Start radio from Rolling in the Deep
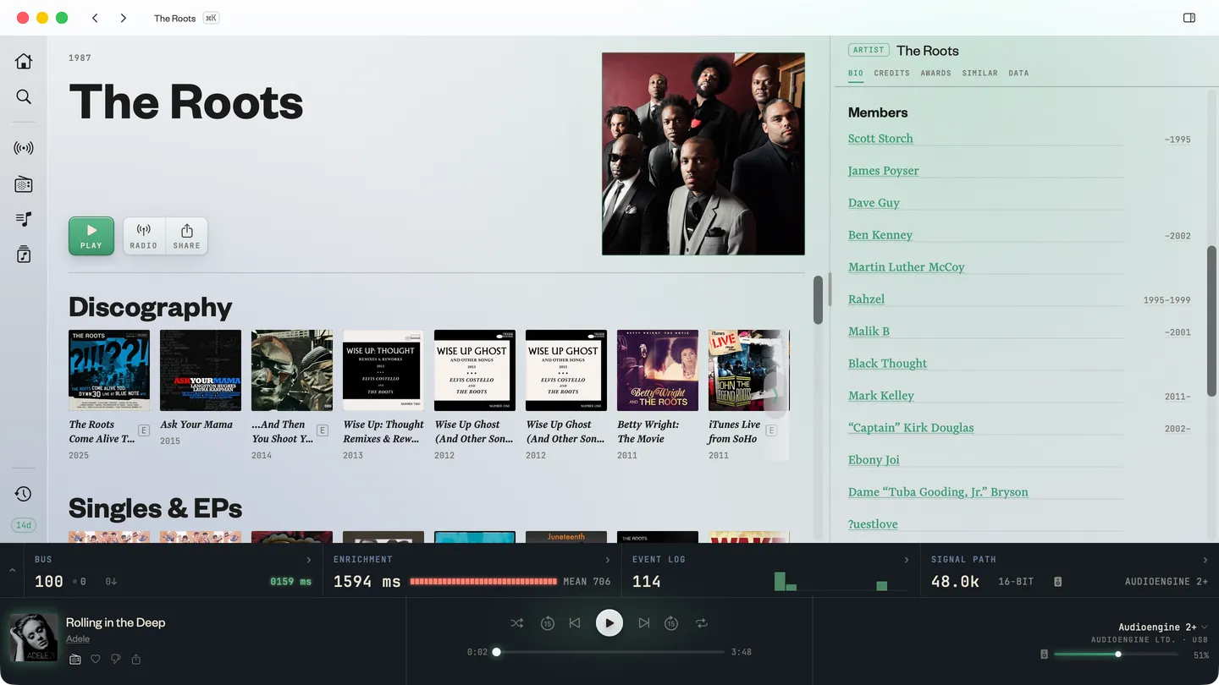 [x=74, y=659]
